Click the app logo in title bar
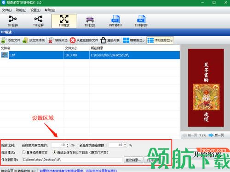Image resolution: width=230 pixels, height=172 pixels. coord(3,2)
